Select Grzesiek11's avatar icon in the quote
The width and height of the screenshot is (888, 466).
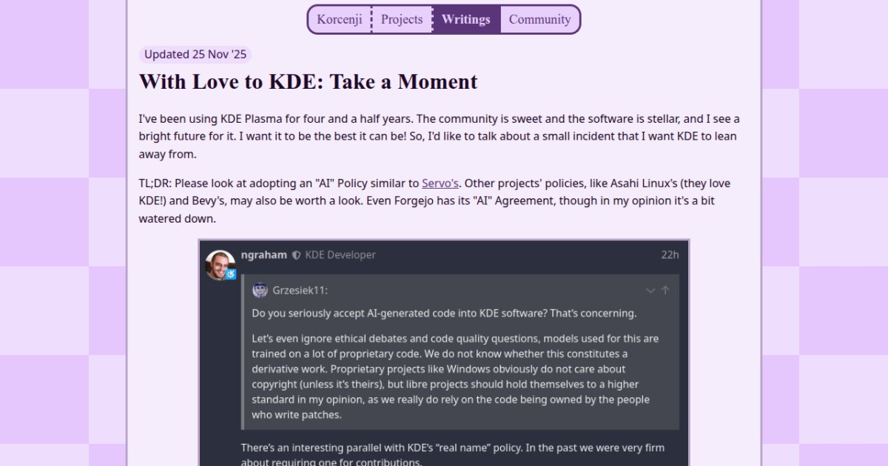260,290
